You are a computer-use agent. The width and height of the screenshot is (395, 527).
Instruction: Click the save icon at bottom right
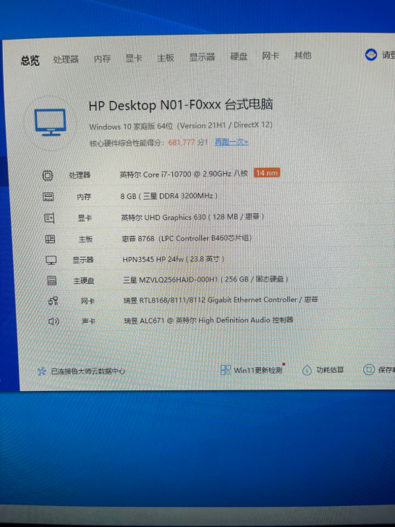click(x=369, y=370)
